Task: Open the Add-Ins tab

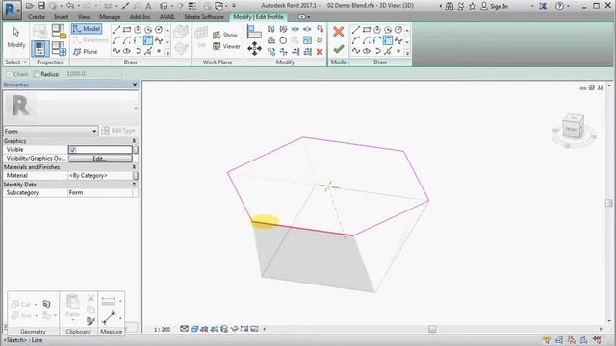Action: pos(140,17)
